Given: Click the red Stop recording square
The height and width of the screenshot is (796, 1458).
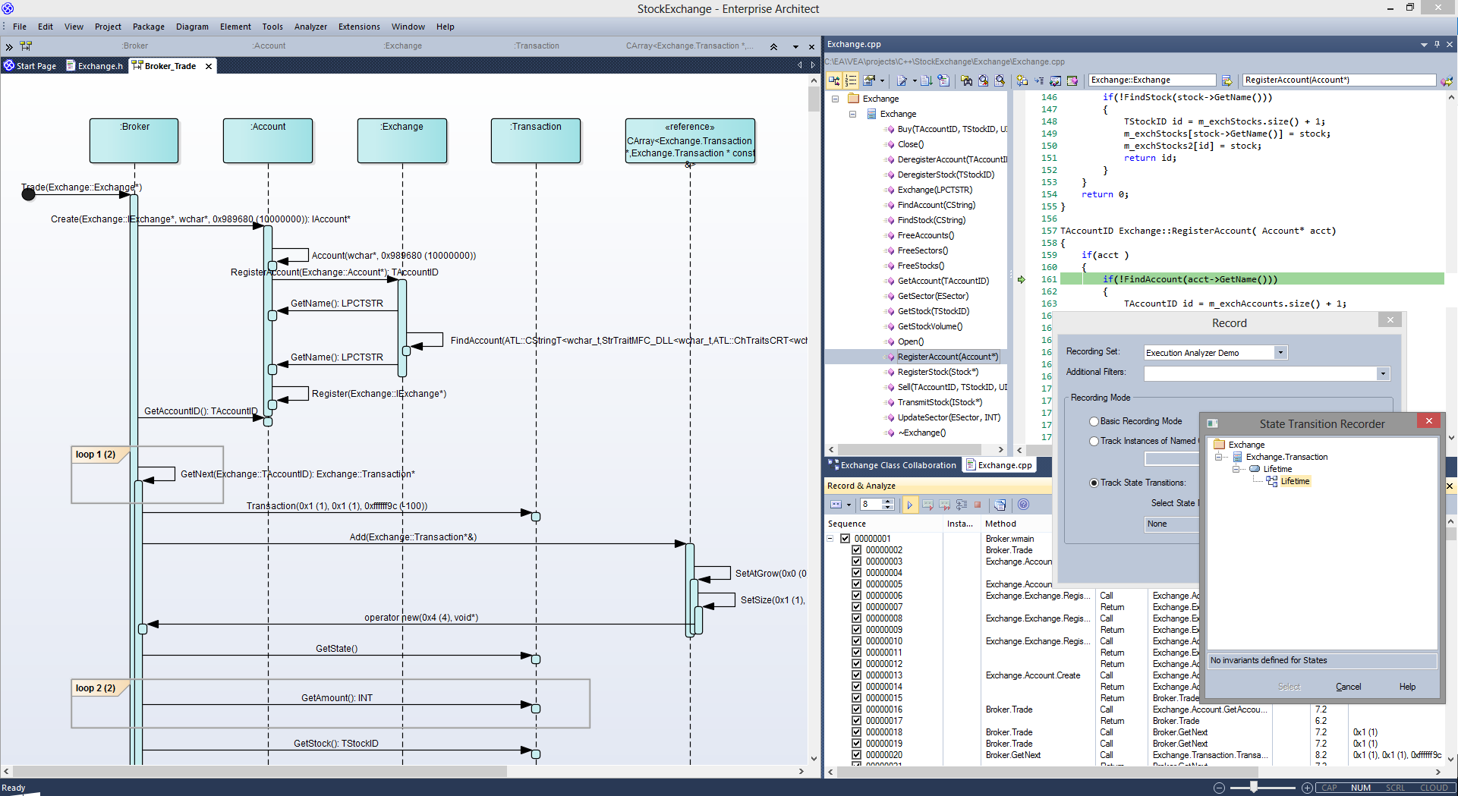Looking at the screenshot, I should [x=978, y=505].
